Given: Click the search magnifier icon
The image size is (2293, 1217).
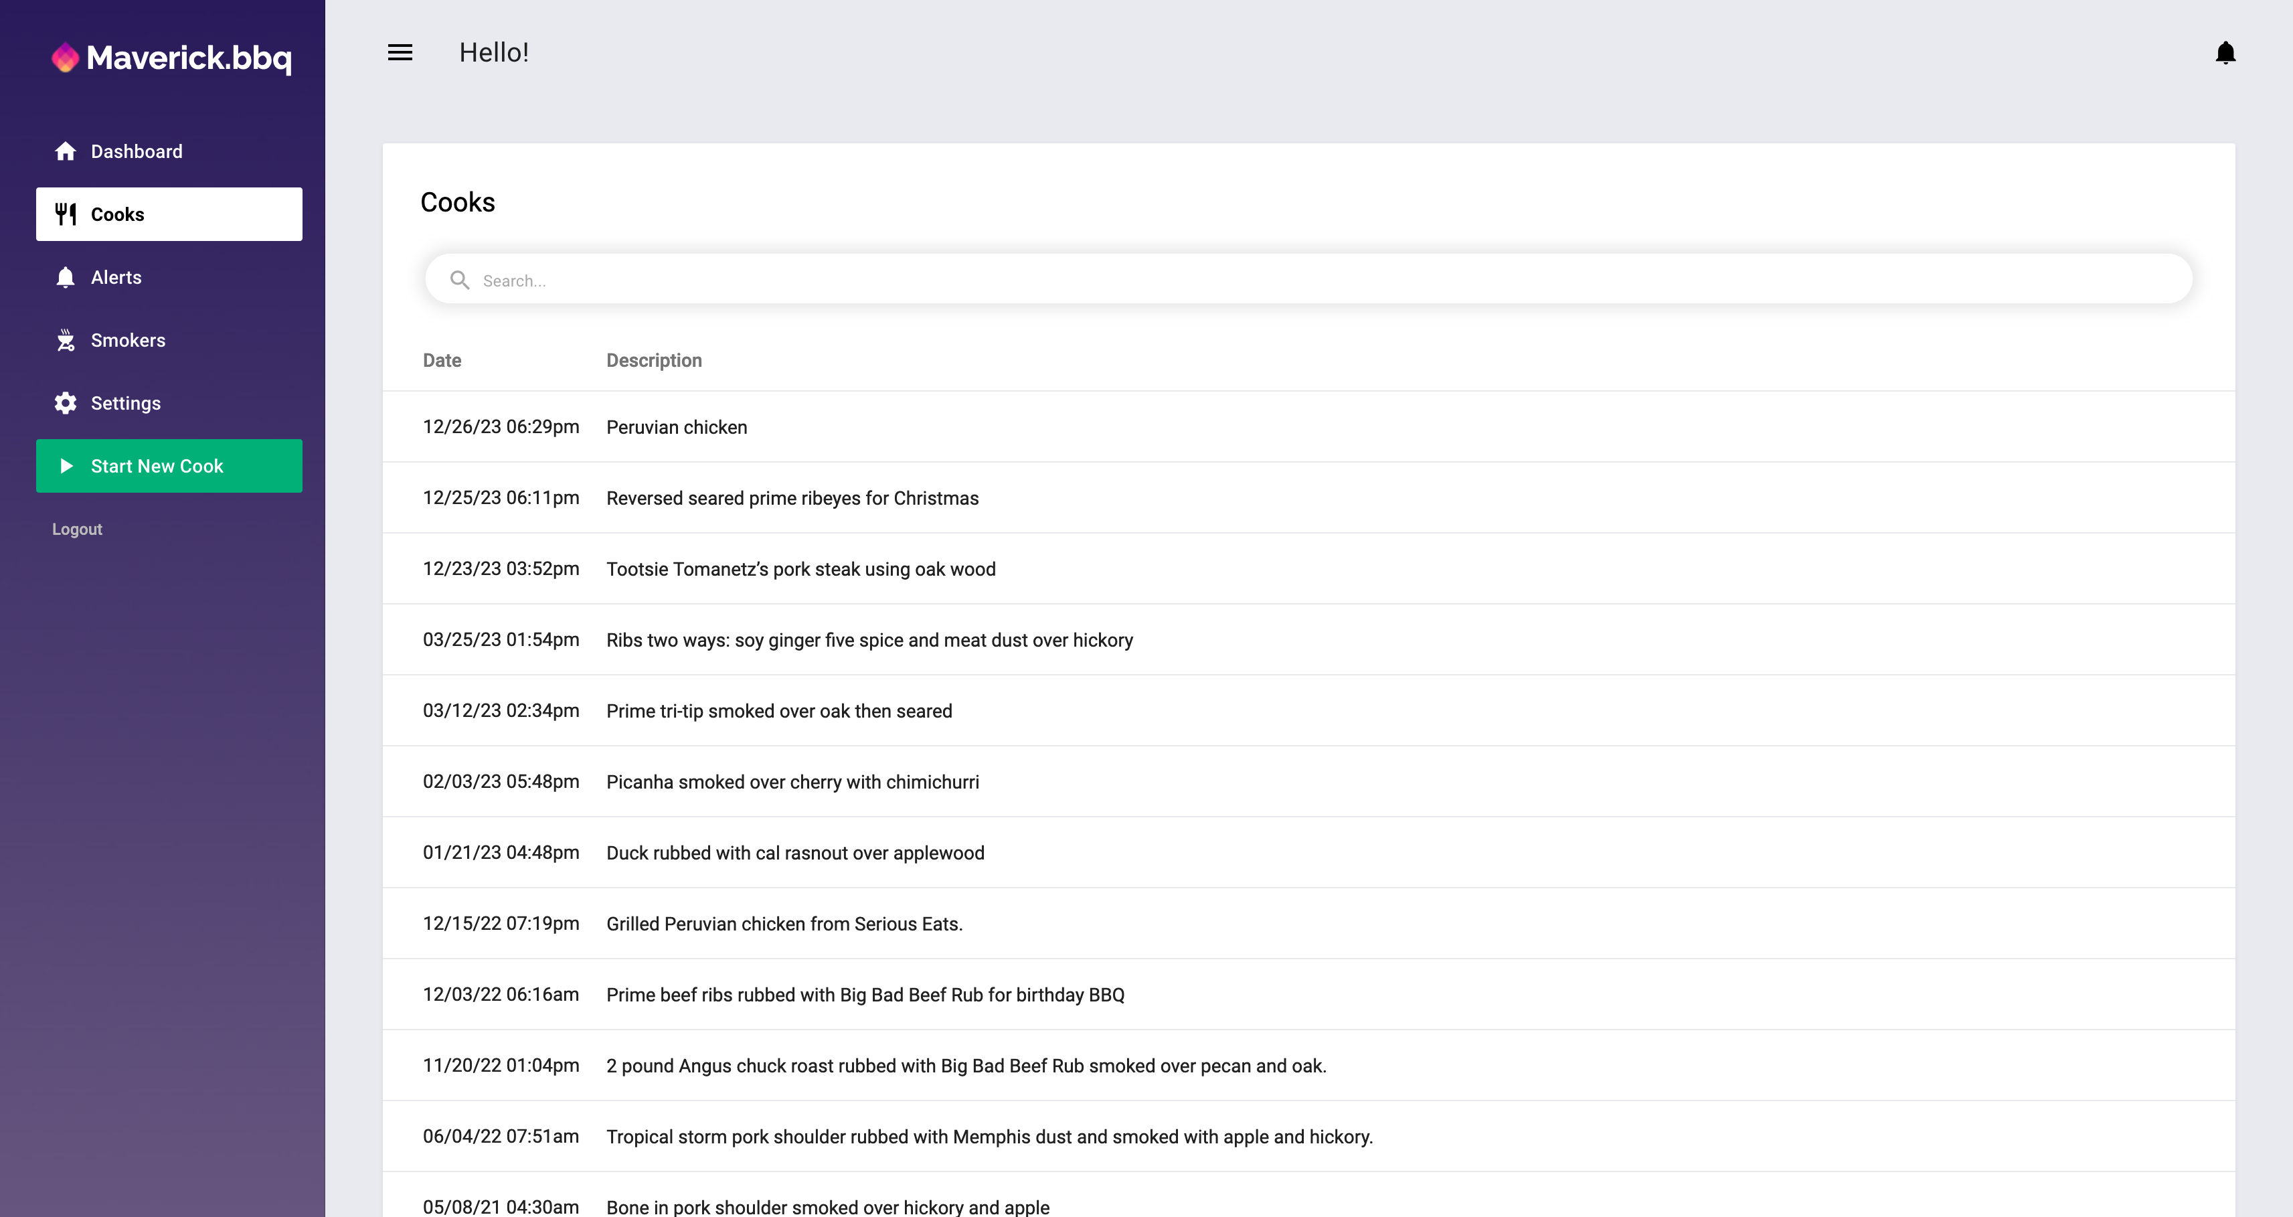Looking at the screenshot, I should [459, 280].
